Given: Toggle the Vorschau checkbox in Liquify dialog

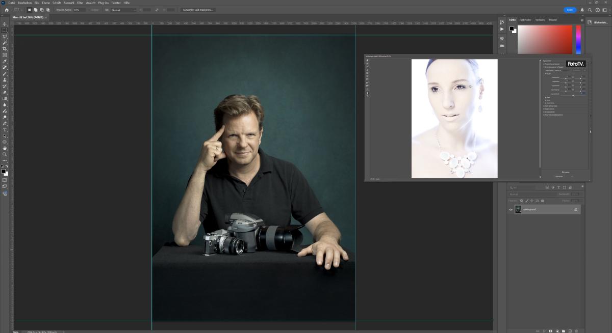Looking at the screenshot, I should click(x=563, y=172).
